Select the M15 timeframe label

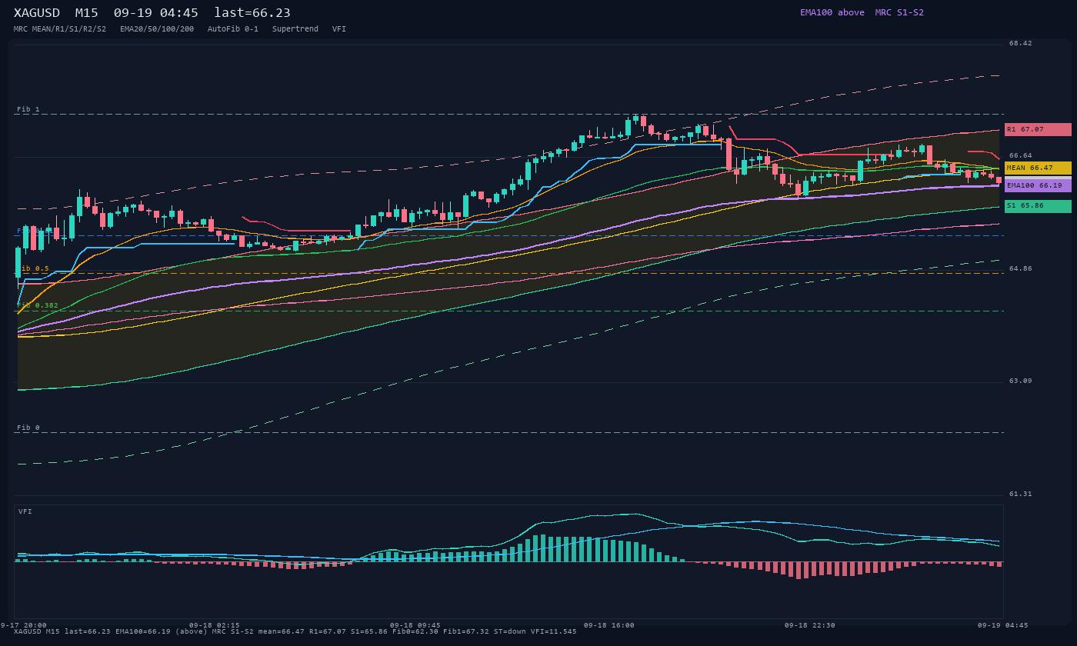(x=86, y=13)
